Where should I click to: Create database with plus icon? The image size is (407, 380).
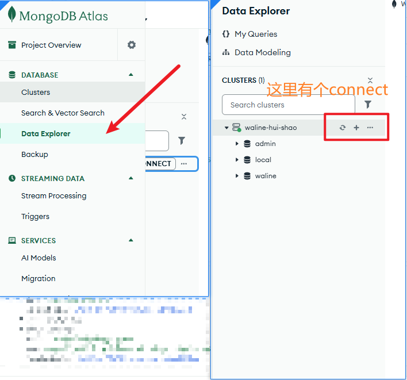pos(356,128)
